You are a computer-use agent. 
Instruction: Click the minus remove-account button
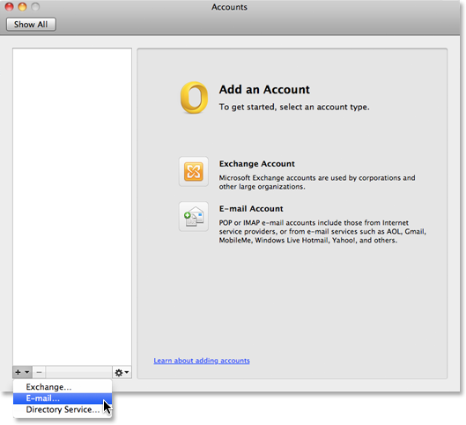39,372
